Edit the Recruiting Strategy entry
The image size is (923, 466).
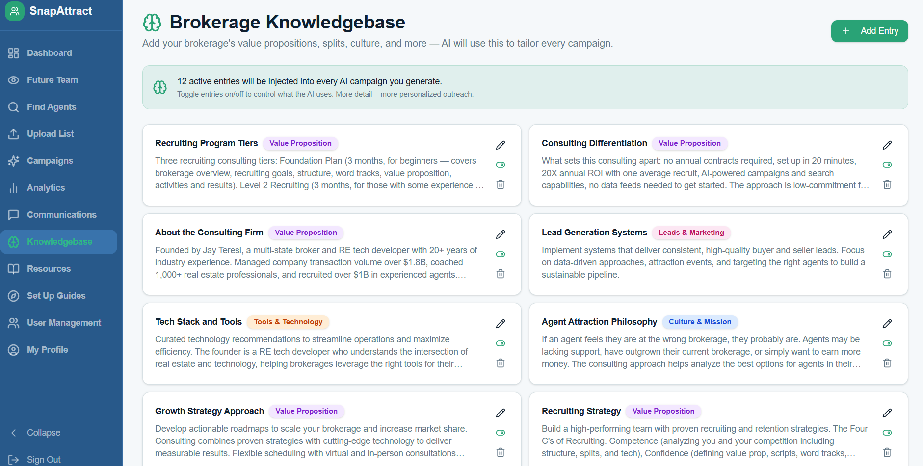point(887,413)
